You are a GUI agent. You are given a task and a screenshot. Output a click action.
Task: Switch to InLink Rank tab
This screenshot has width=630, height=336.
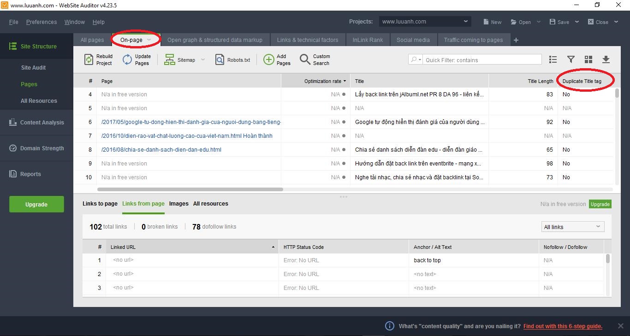[x=368, y=40]
